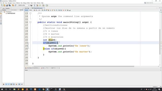The width and height of the screenshot is (162, 91).
Task: Toggle Show Non-Public Members in Navigator
Action: click(x=11, y=84)
